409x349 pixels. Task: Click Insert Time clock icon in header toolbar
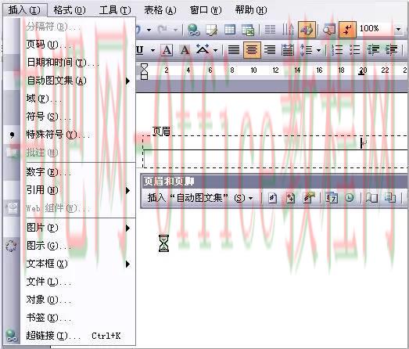tap(350, 198)
